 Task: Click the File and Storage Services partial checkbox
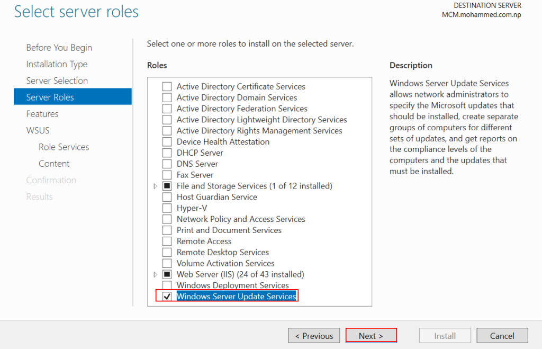click(167, 186)
